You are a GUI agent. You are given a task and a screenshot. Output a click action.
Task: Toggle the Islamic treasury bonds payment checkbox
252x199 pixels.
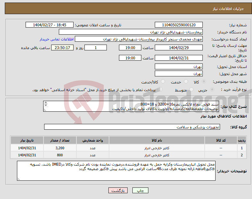coord(160,89)
